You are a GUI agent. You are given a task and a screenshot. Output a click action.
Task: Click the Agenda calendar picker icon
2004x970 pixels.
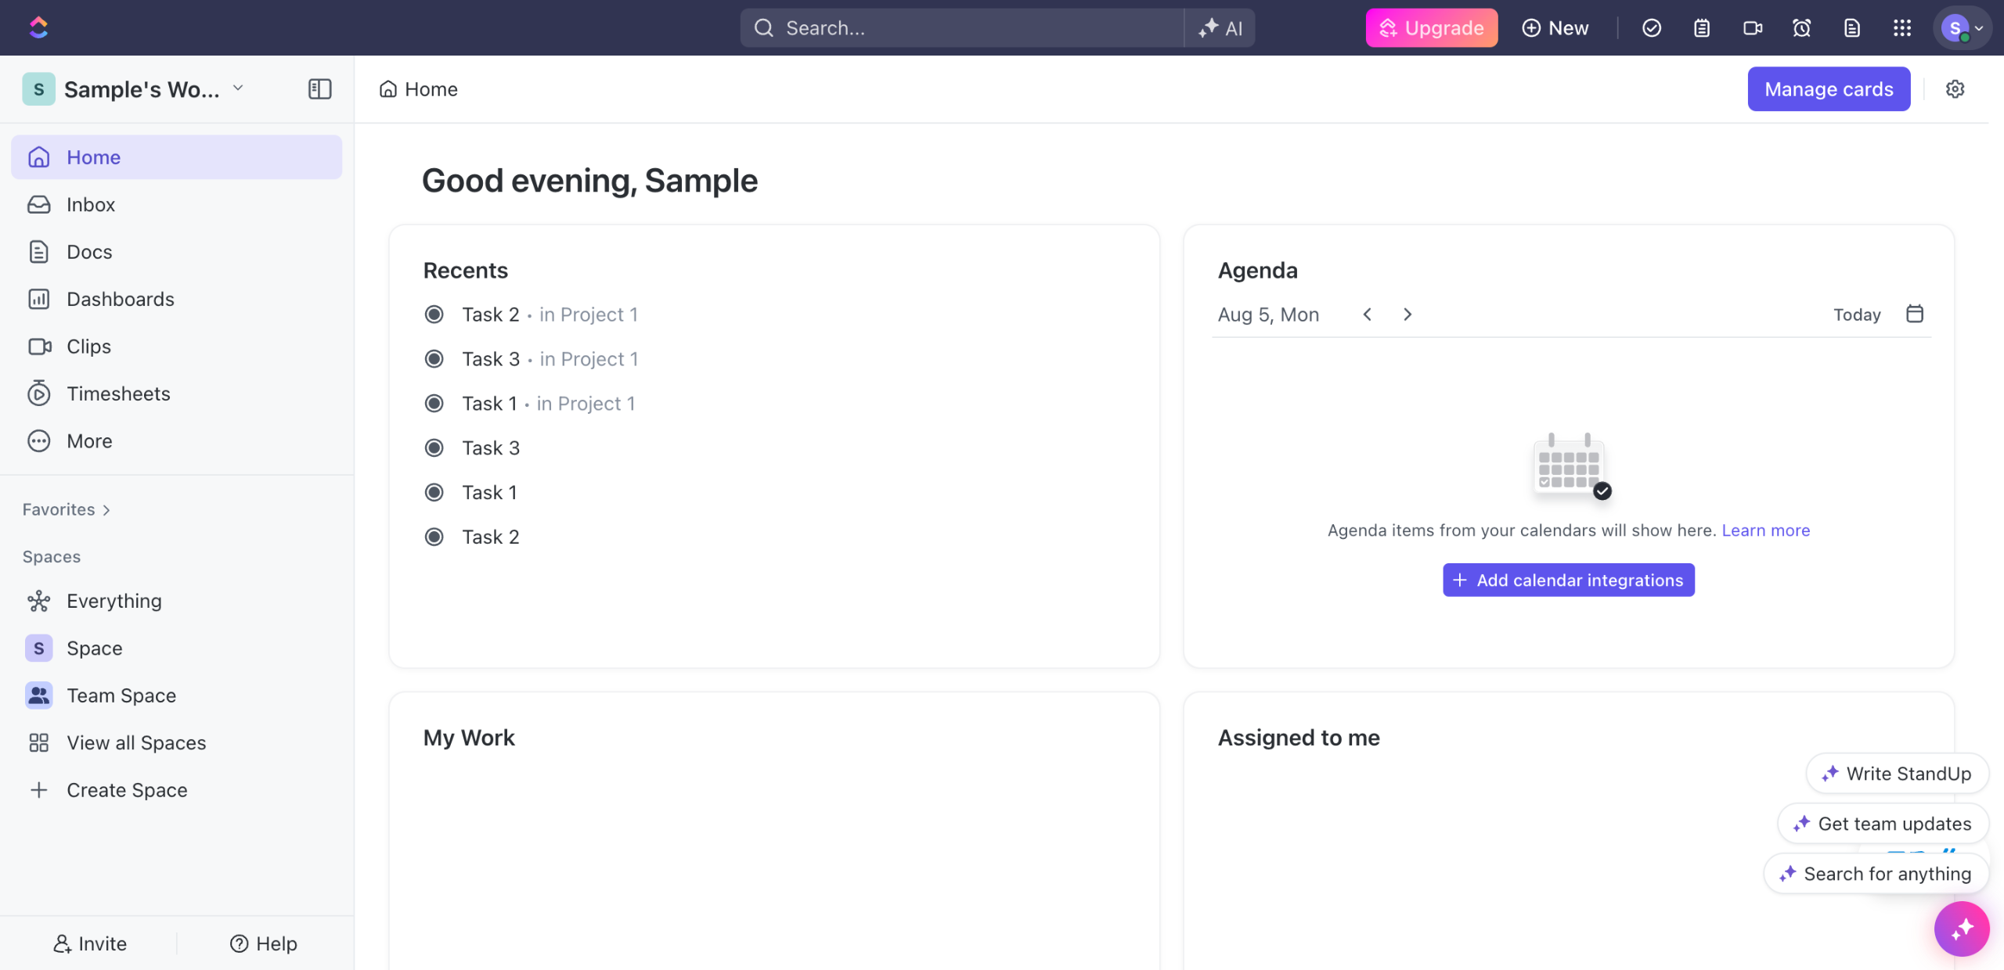tap(1914, 314)
